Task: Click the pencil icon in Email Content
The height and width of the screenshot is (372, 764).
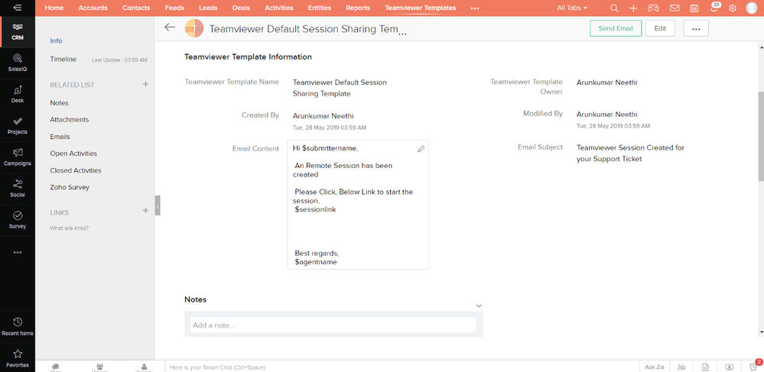Action: point(421,149)
